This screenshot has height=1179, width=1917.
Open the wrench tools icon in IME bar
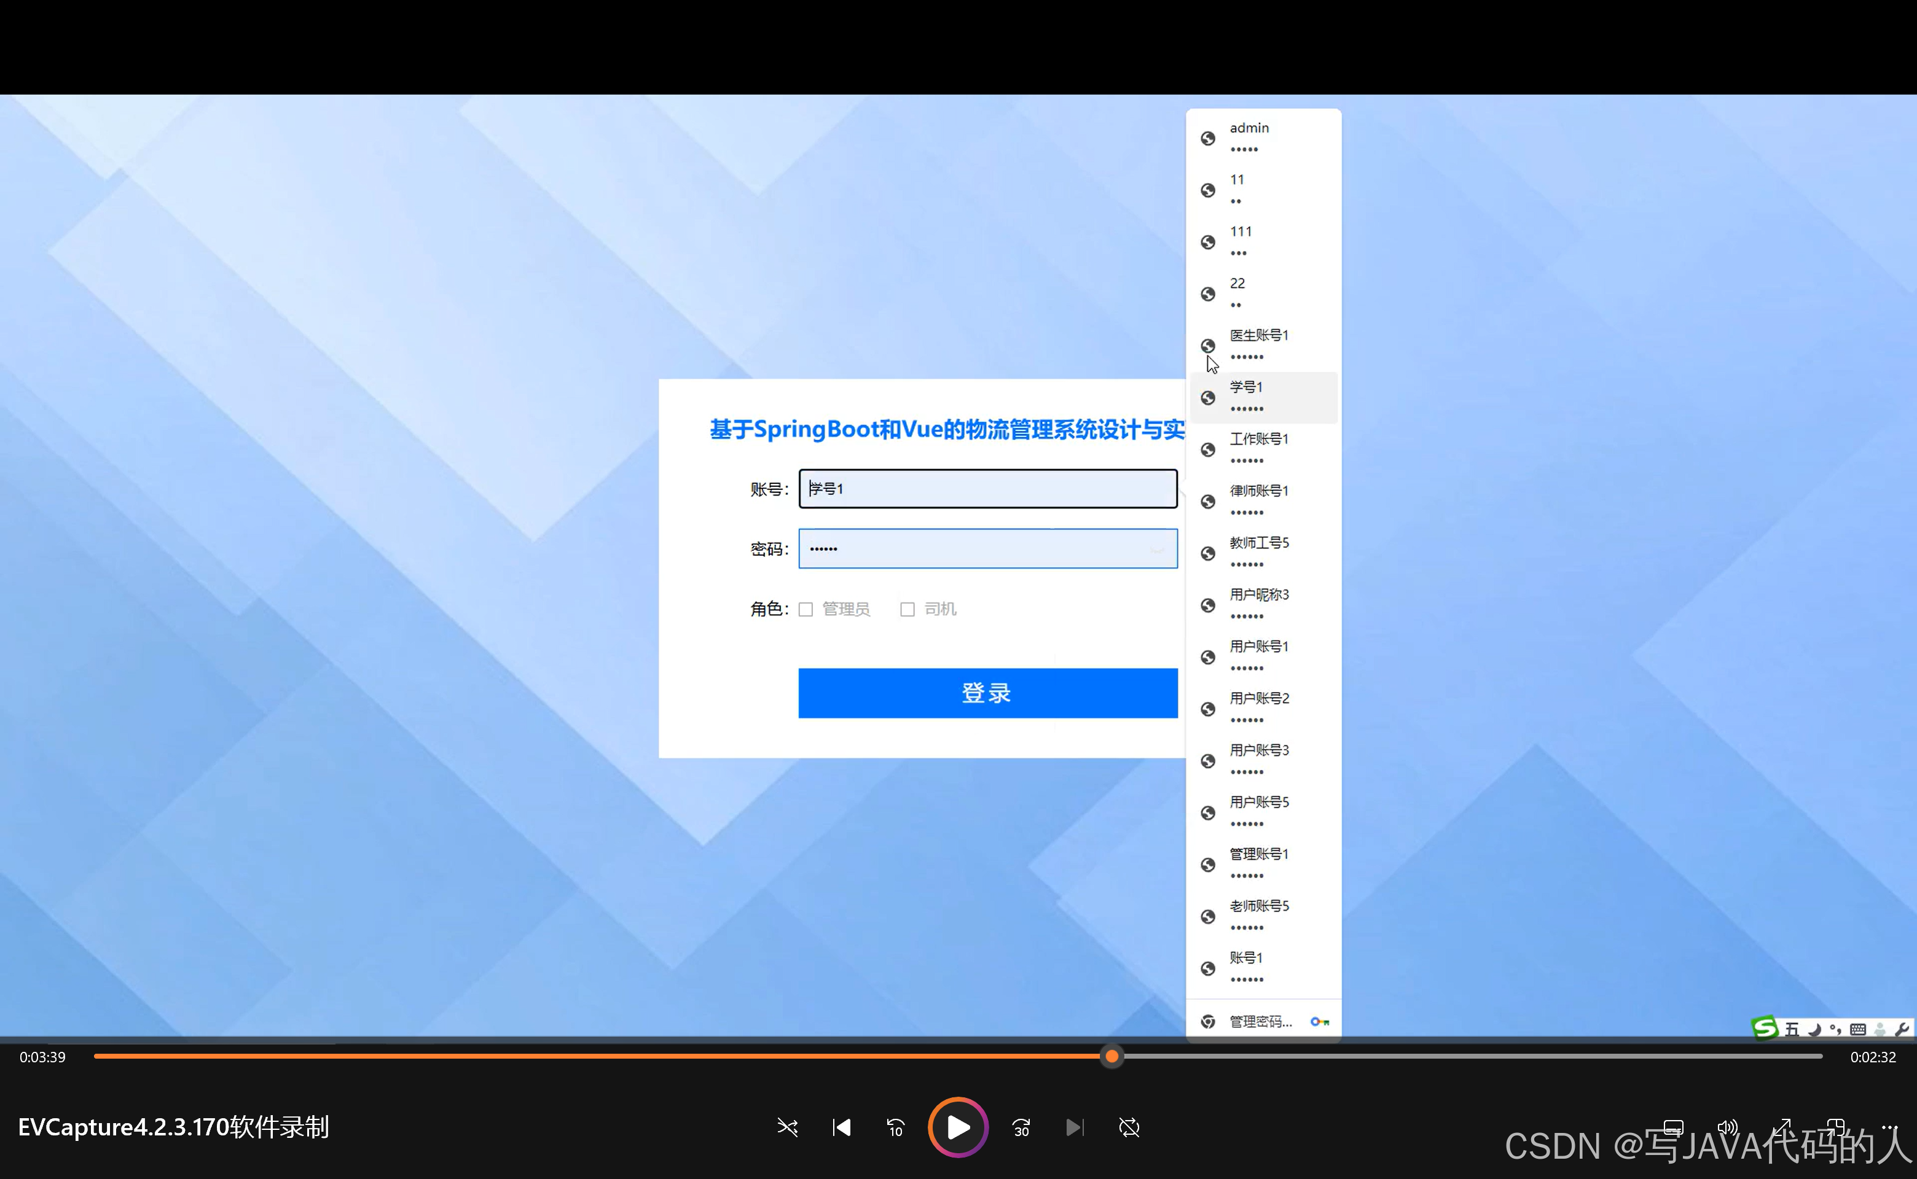[1902, 1029]
